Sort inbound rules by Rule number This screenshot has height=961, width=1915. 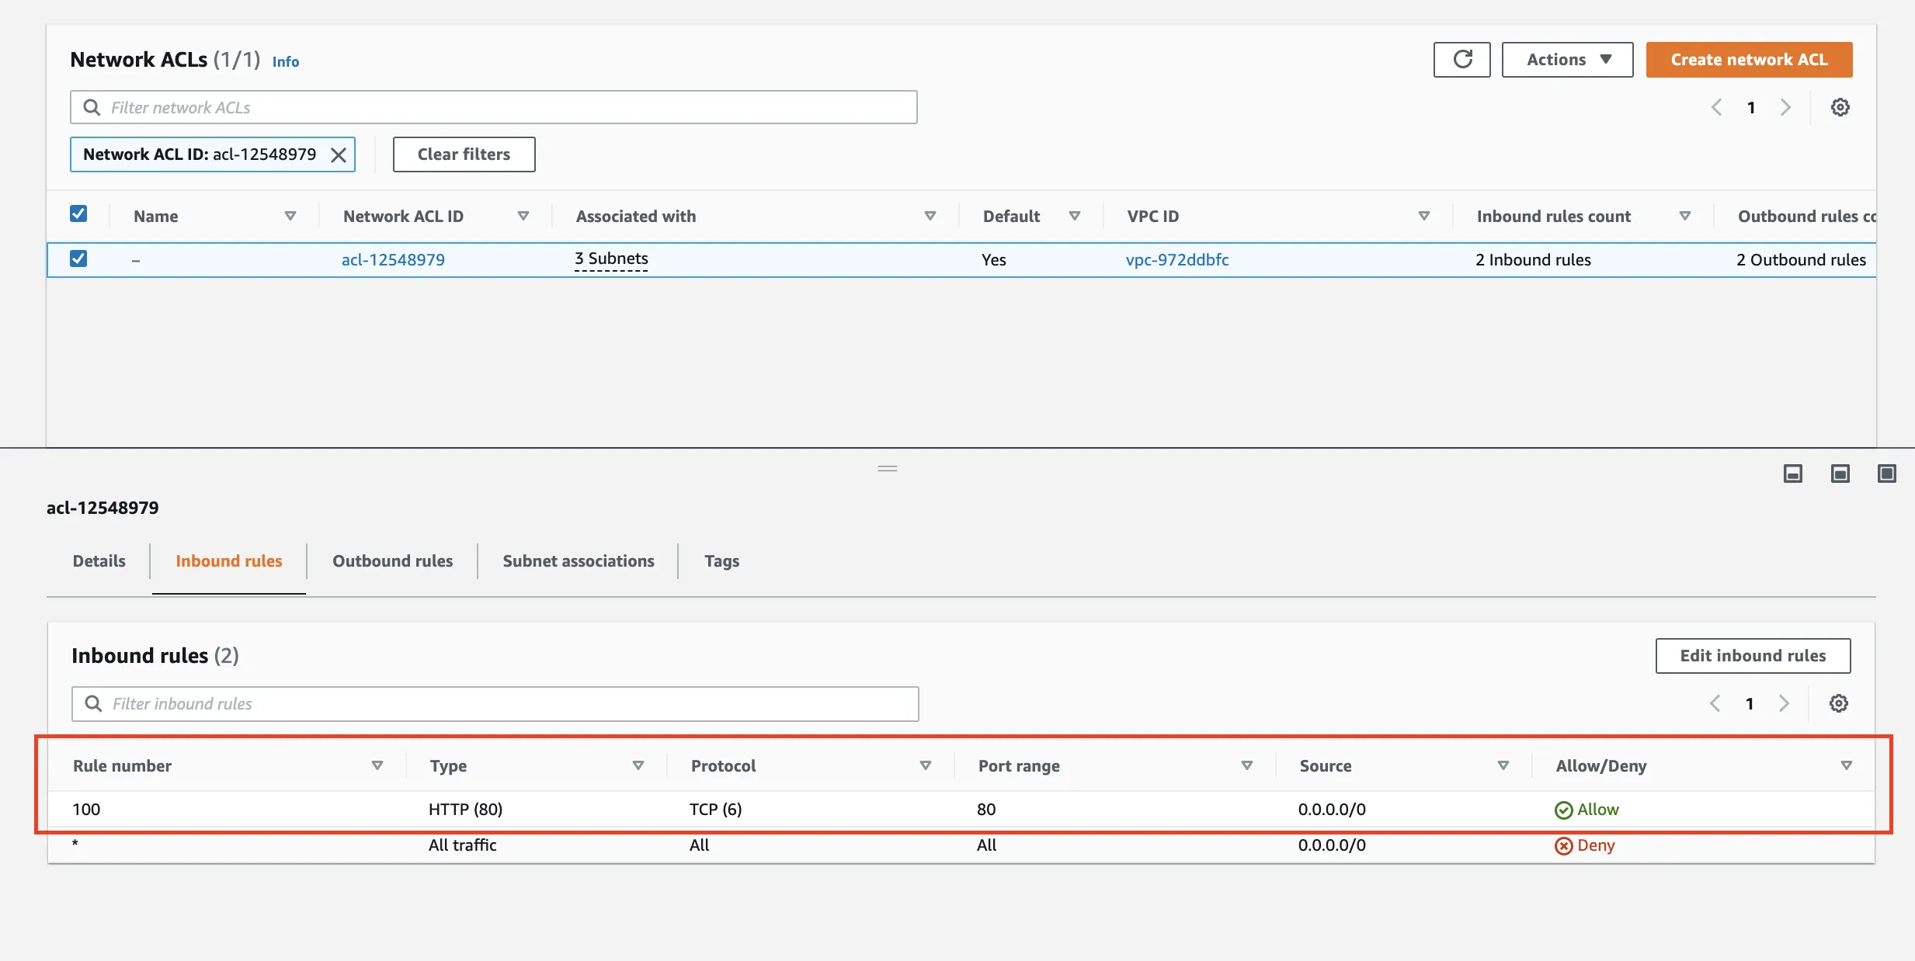pos(377,765)
